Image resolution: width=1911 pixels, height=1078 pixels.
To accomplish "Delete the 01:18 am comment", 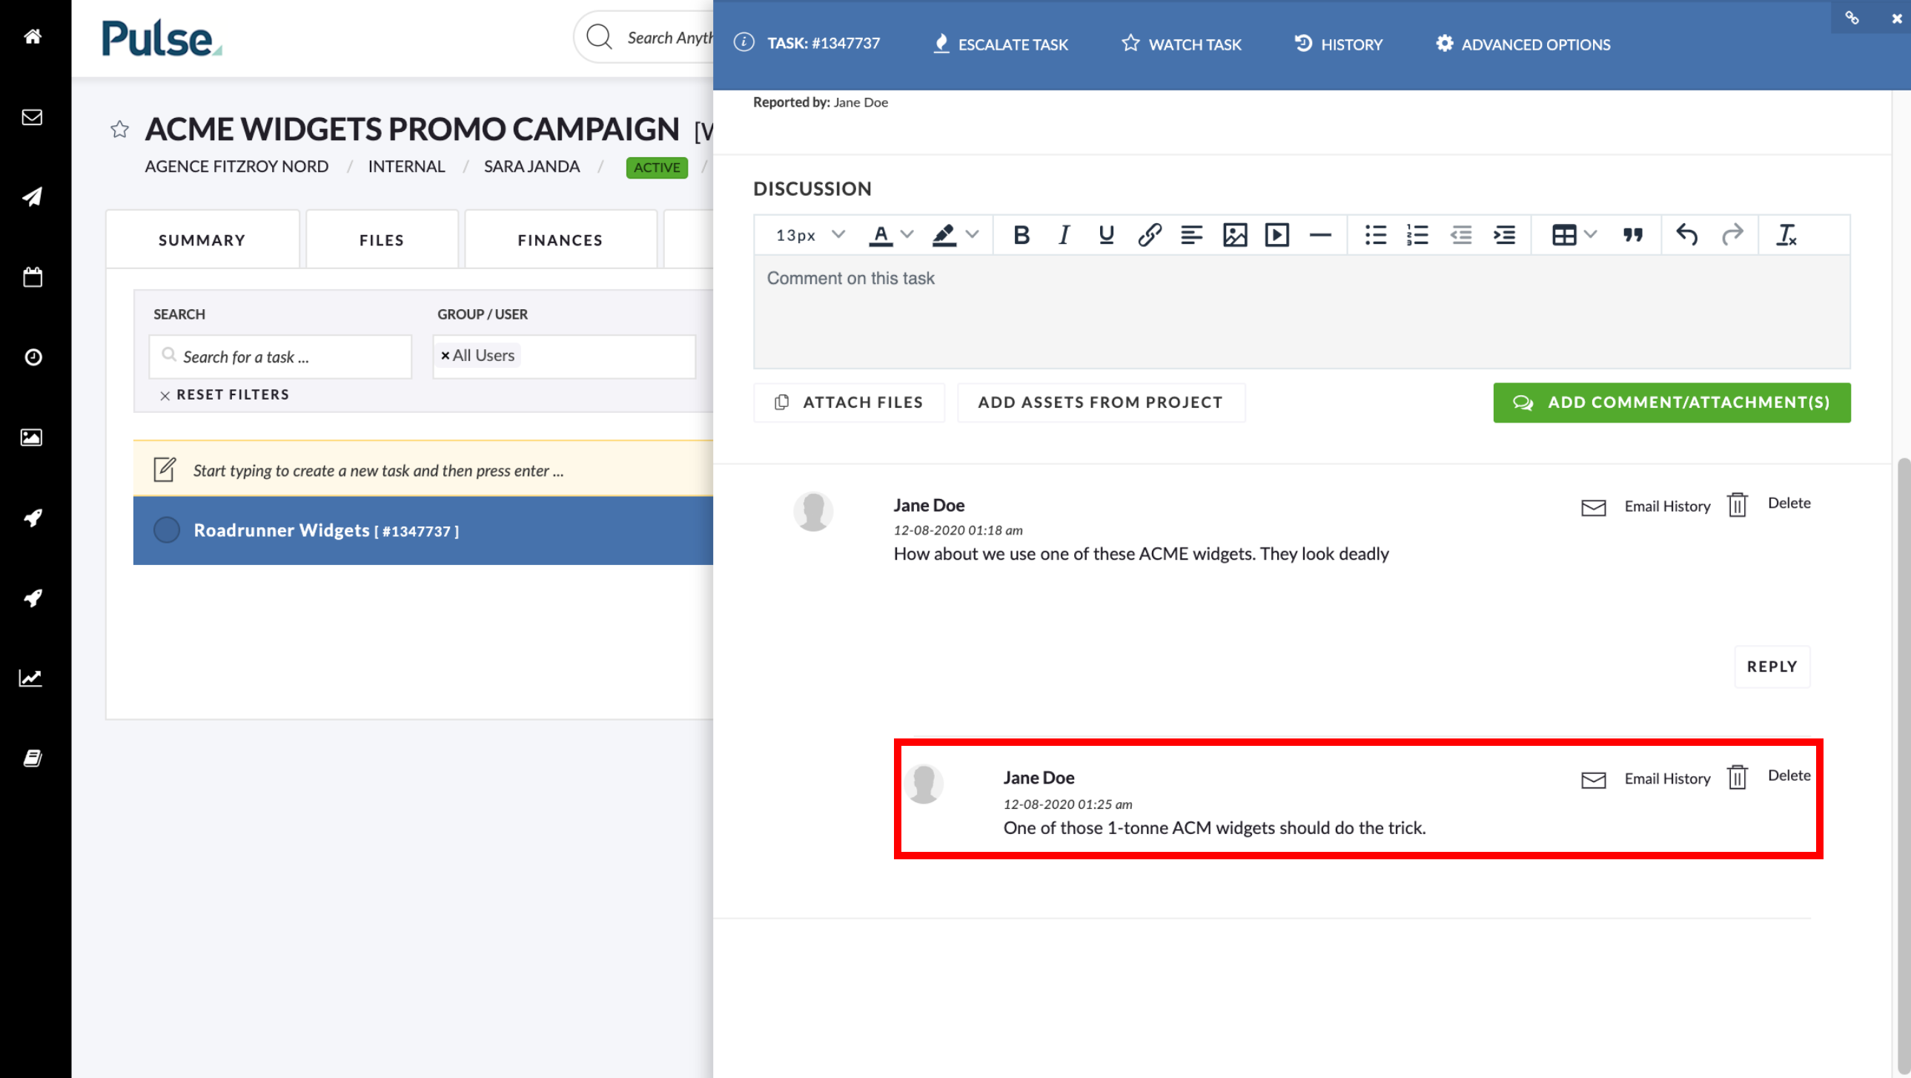I will (1769, 503).
